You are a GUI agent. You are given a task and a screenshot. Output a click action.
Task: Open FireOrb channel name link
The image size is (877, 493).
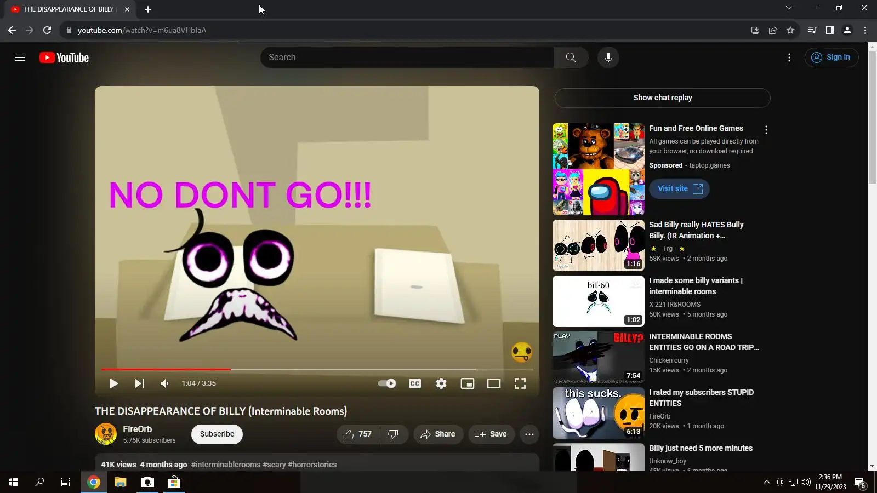click(x=138, y=429)
